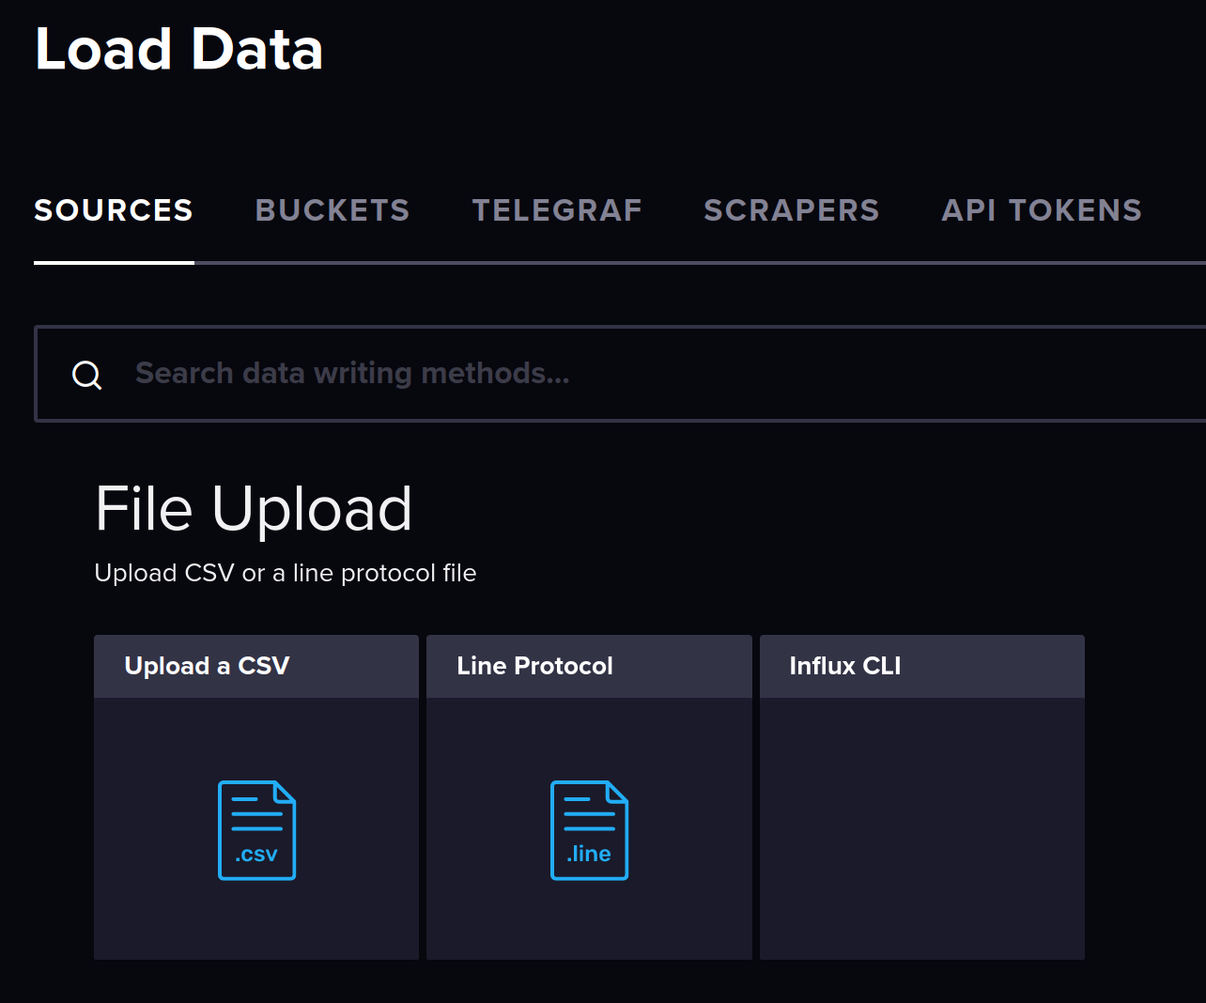Open the Telegraf tab
The image size is (1206, 1003).
point(557,210)
